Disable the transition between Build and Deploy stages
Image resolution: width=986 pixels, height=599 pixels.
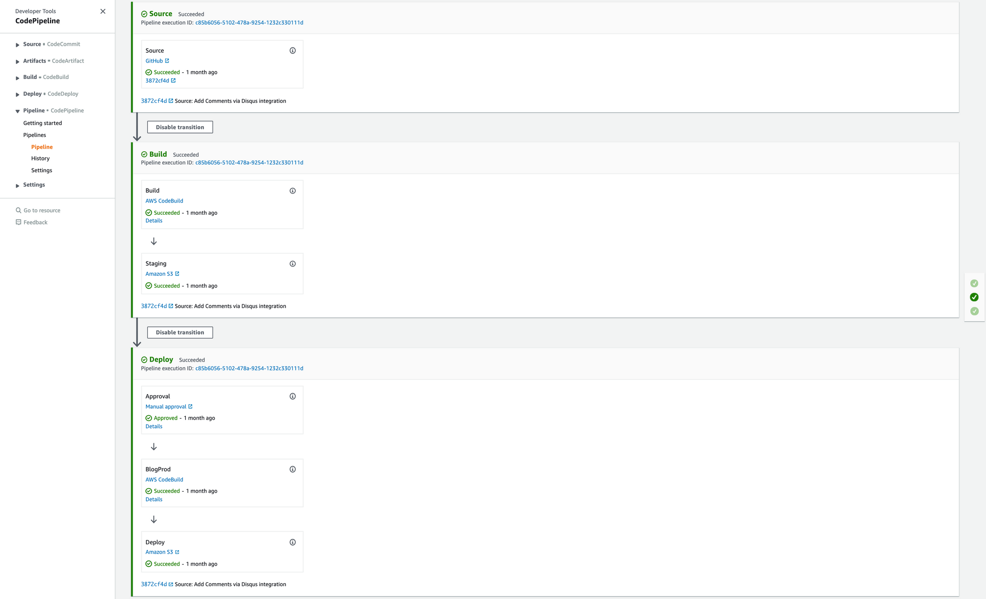pos(179,332)
